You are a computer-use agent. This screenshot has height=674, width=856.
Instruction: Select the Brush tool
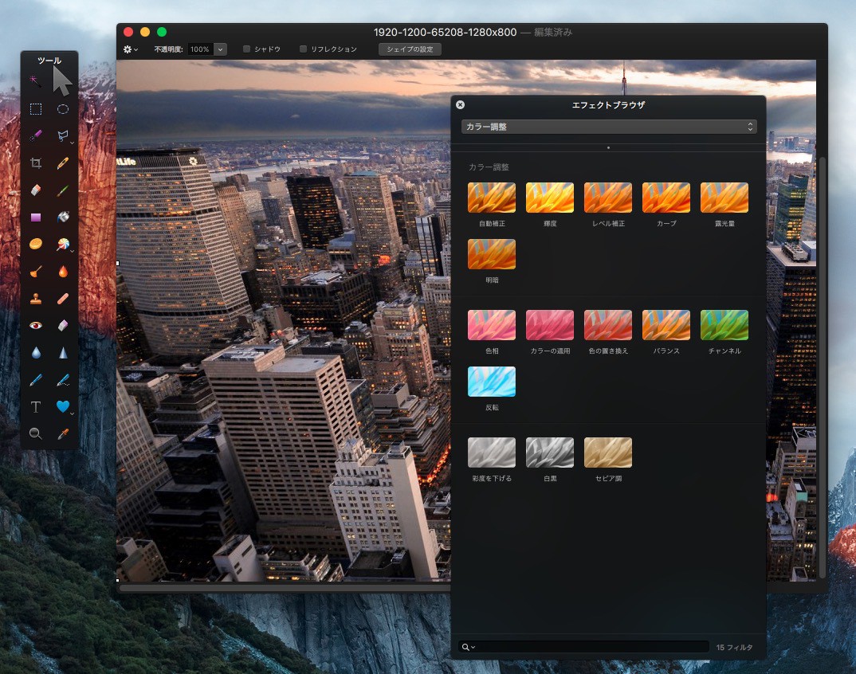click(63, 190)
